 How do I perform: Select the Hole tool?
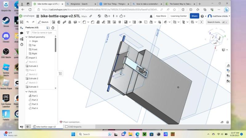coord(114,22)
